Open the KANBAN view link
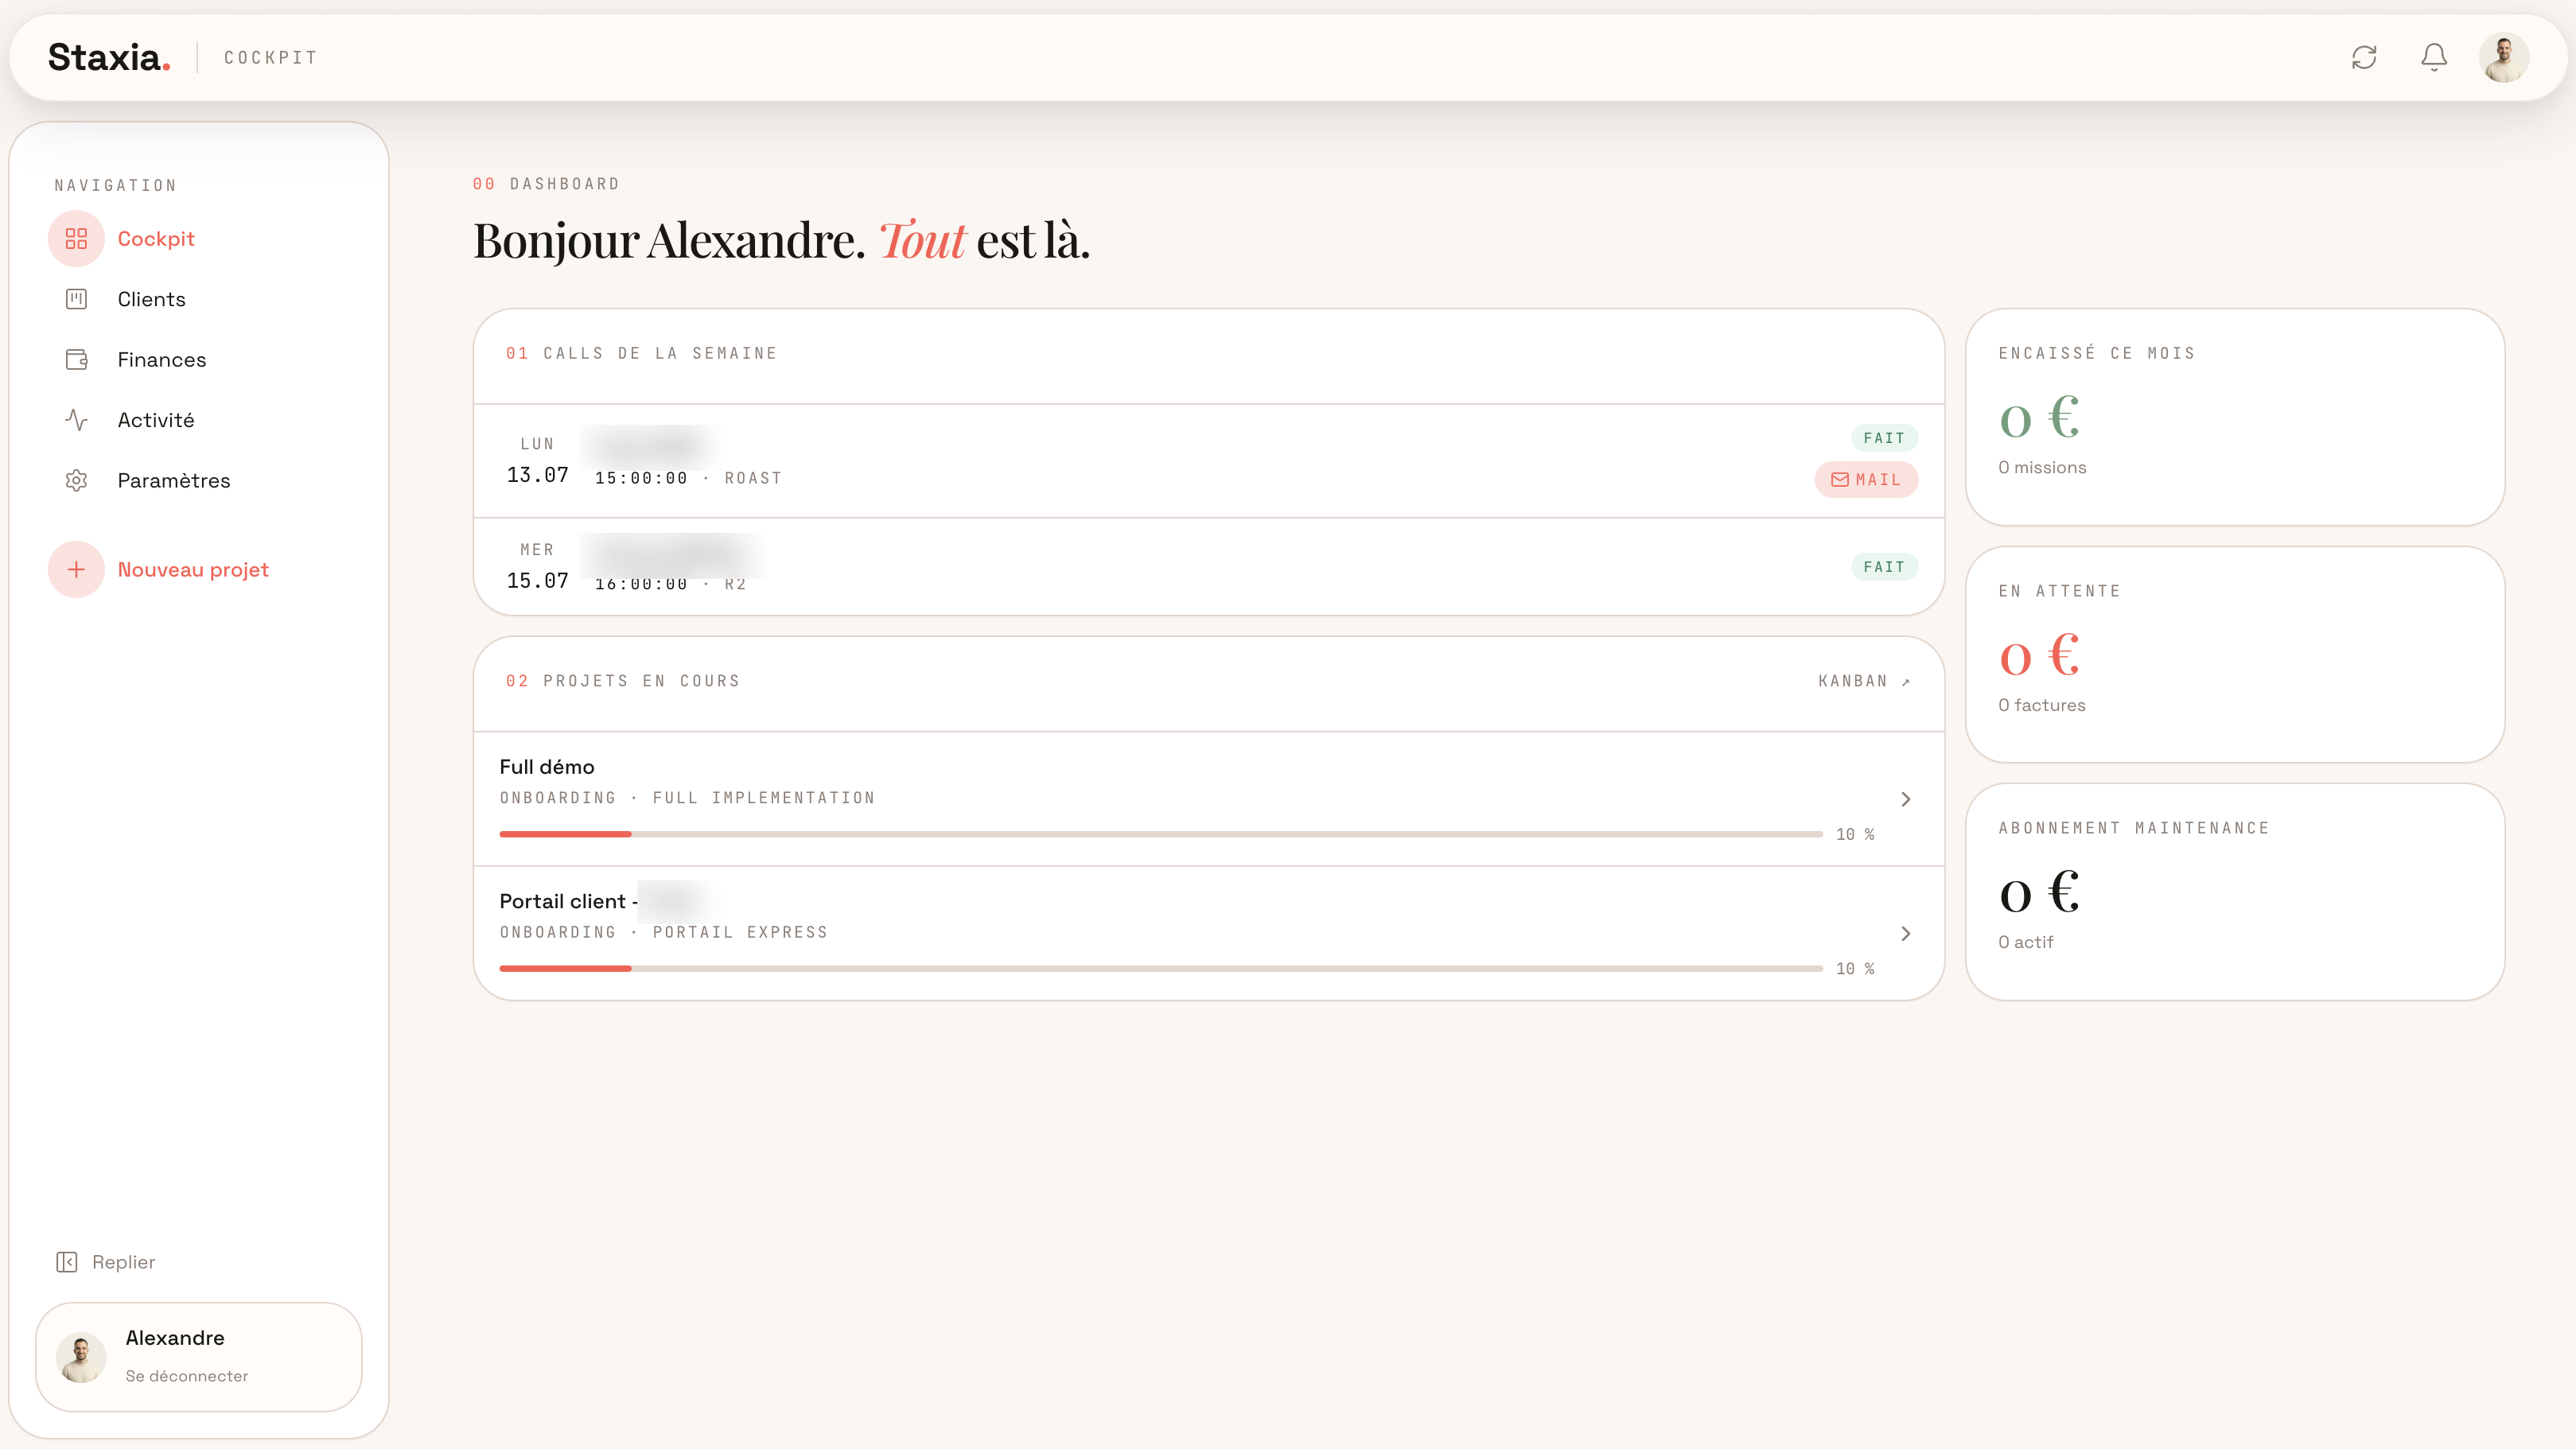 [1864, 681]
